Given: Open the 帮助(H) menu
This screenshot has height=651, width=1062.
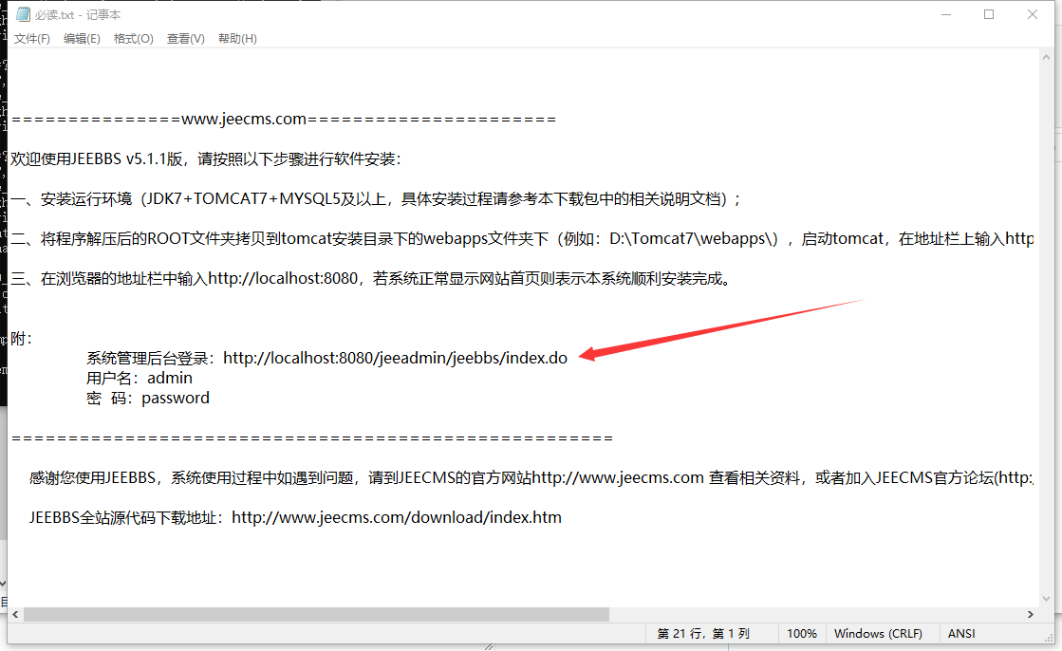Looking at the screenshot, I should tap(237, 39).
